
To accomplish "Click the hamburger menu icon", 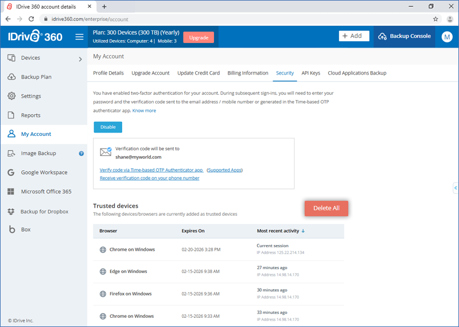I will click(x=79, y=37).
